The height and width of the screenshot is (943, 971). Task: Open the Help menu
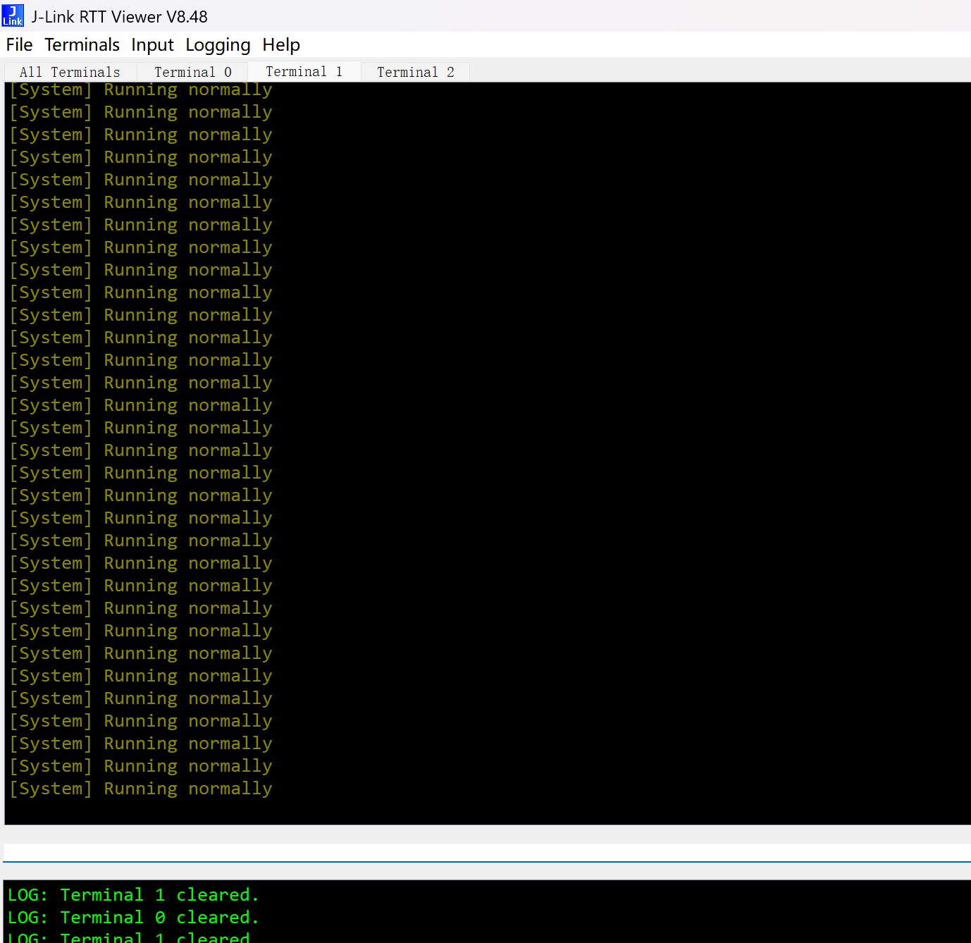coord(280,44)
